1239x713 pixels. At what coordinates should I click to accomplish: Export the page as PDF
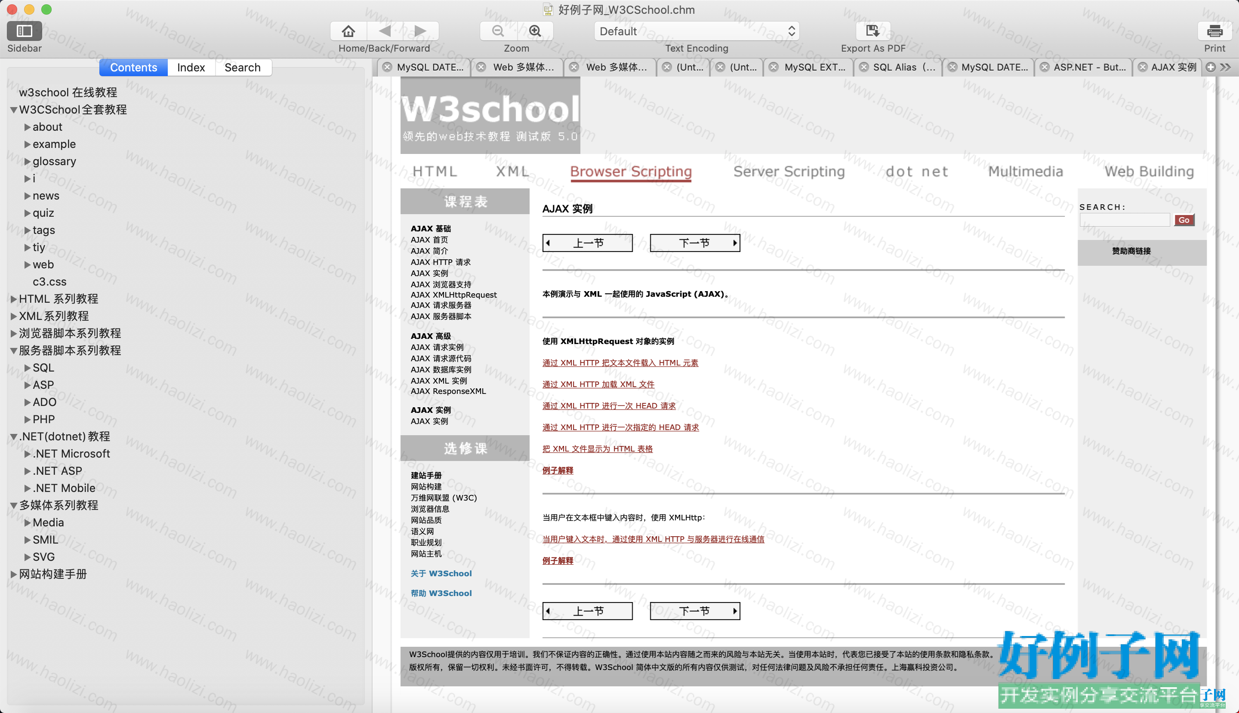coord(872,31)
